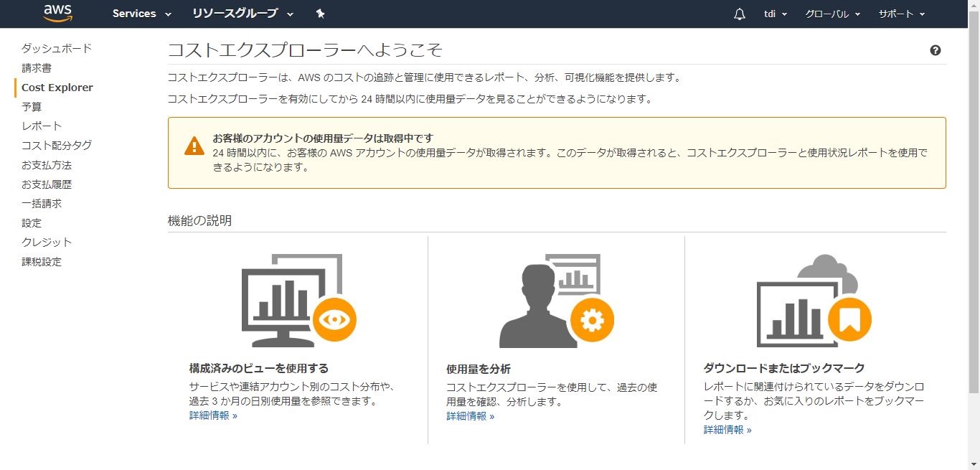Click the orange warning triangle icon

tap(194, 146)
